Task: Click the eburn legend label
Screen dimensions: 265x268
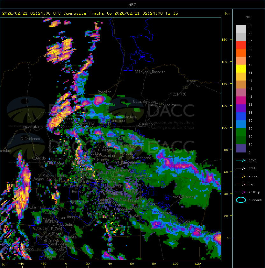Action: click(x=253, y=176)
